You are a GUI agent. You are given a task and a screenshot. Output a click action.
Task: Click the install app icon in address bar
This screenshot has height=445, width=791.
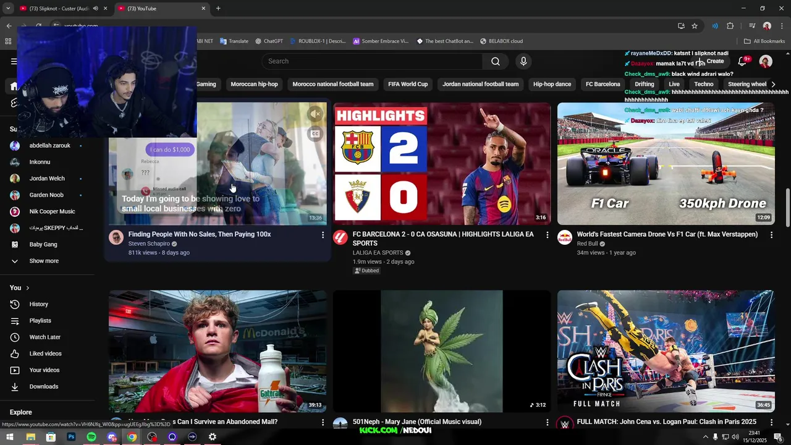point(681,26)
